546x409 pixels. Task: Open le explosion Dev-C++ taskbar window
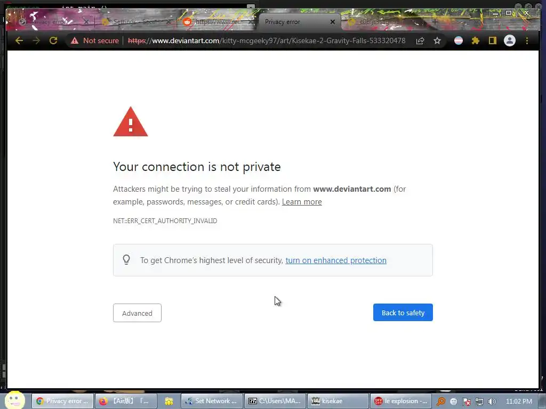click(401, 401)
